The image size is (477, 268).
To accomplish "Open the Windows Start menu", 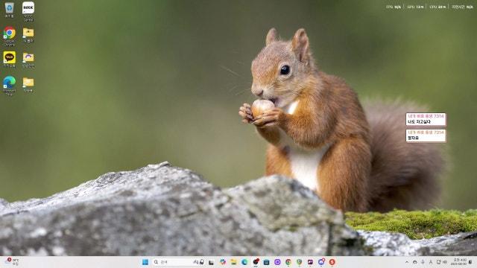I will 145,262.
